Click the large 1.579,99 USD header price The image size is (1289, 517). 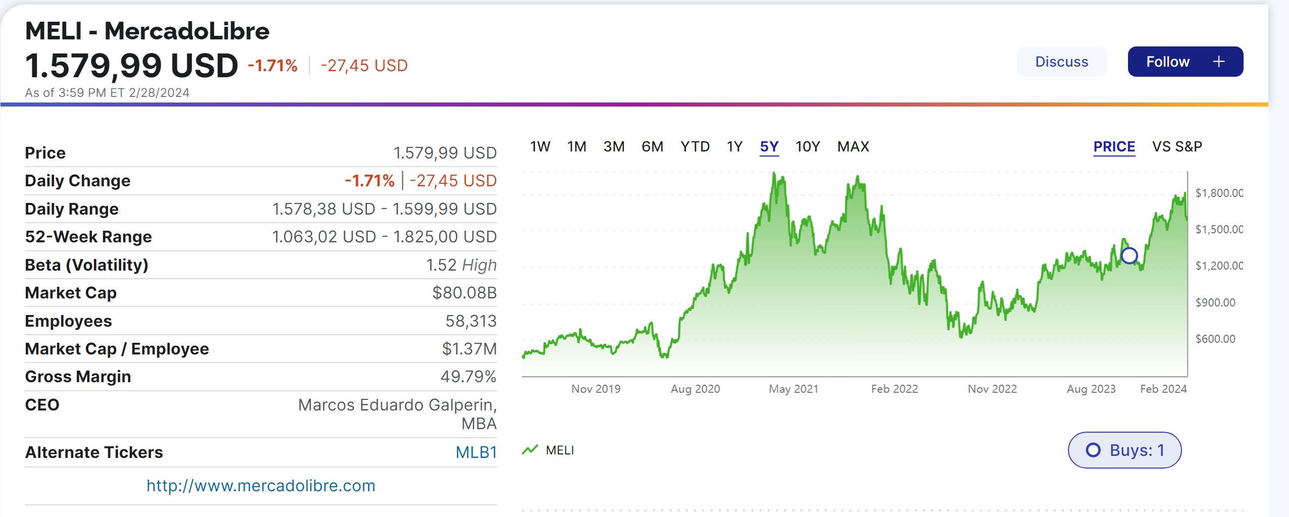[x=132, y=66]
